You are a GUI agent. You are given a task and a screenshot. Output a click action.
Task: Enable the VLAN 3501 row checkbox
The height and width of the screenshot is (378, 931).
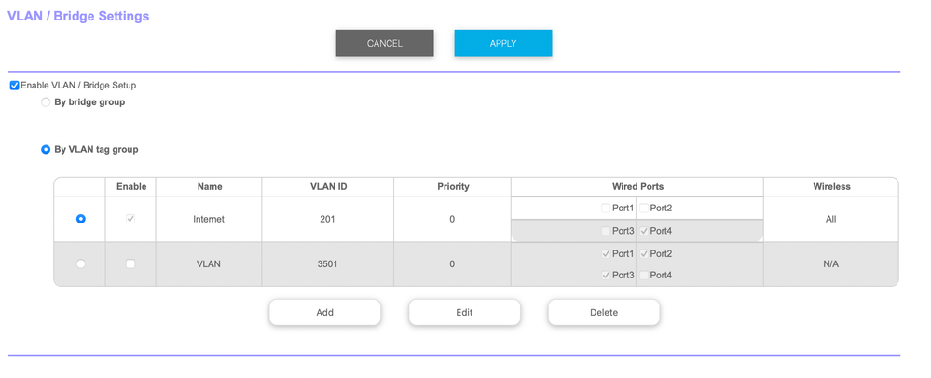pyautogui.click(x=130, y=263)
